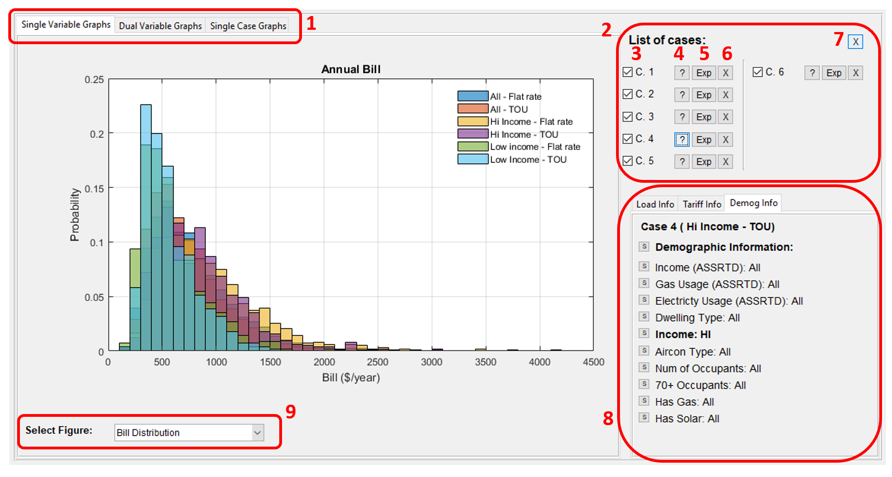The width and height of the screenshot is (892, 477).
Task: Uncheck the C. 4 case checkbox
Action: coord(628,139)
